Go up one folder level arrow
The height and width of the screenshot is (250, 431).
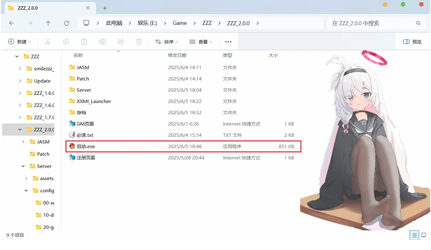pyautogui.click(x=48, y=23)
